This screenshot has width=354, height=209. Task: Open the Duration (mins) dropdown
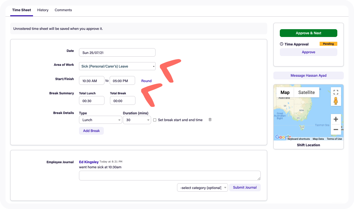click(137, 120)
